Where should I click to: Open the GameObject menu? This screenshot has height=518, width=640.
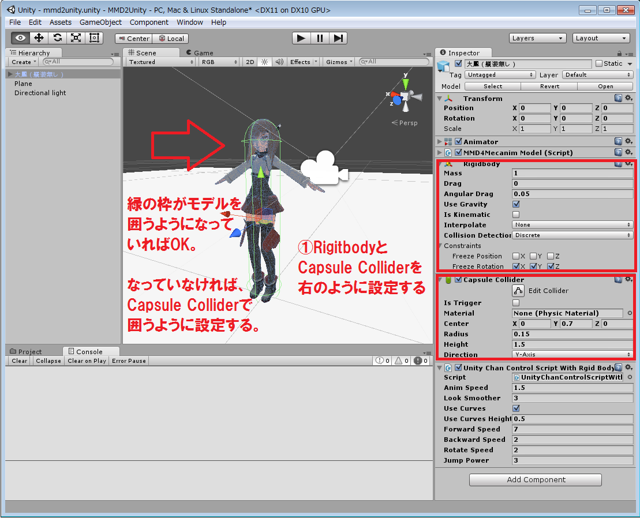click(100, 22)
